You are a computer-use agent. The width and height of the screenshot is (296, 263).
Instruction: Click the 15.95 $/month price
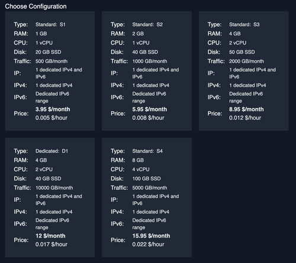point(151,236)
